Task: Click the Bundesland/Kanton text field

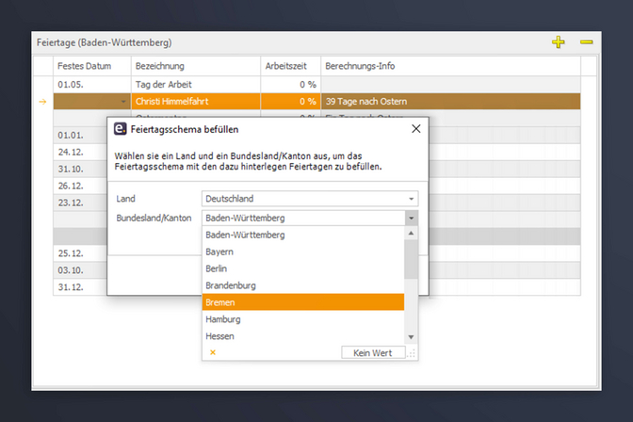Action: (x=303, y=219)
